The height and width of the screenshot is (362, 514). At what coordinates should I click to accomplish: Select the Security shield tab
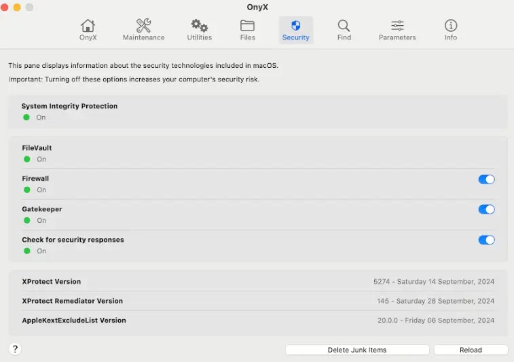pyautogui.click(x=295, y=30)
